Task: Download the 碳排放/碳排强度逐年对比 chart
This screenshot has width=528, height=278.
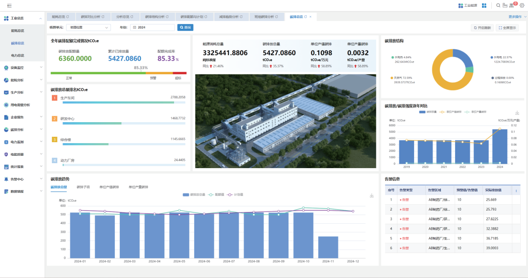Action: tap(517, 113)
